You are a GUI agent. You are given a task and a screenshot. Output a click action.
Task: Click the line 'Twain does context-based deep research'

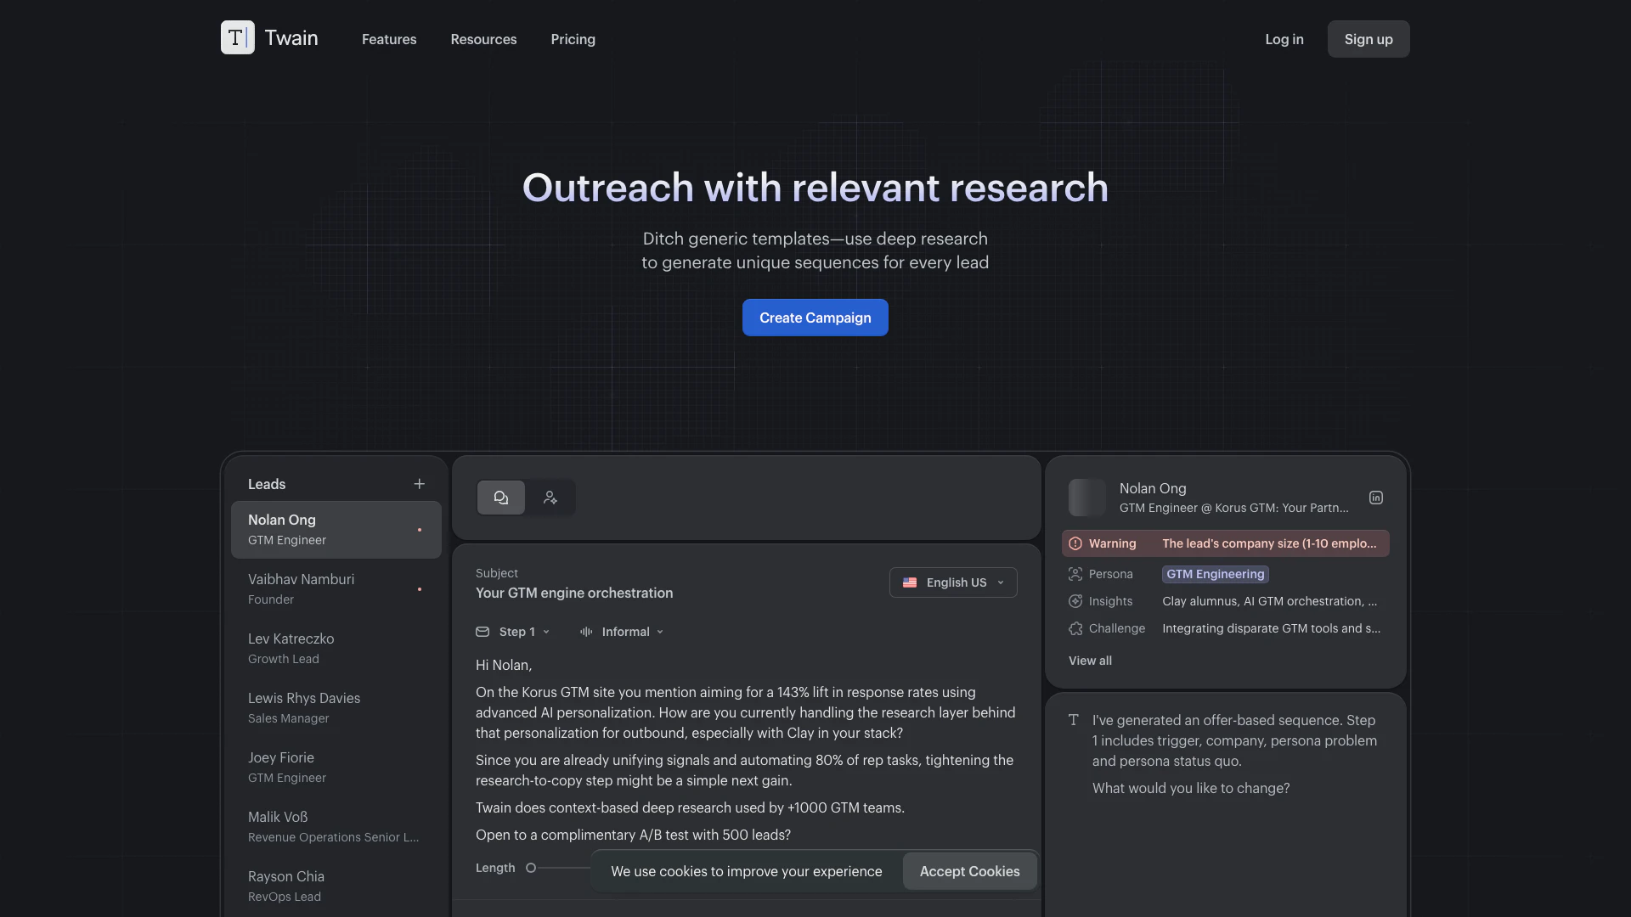click(x=690, y=807)
